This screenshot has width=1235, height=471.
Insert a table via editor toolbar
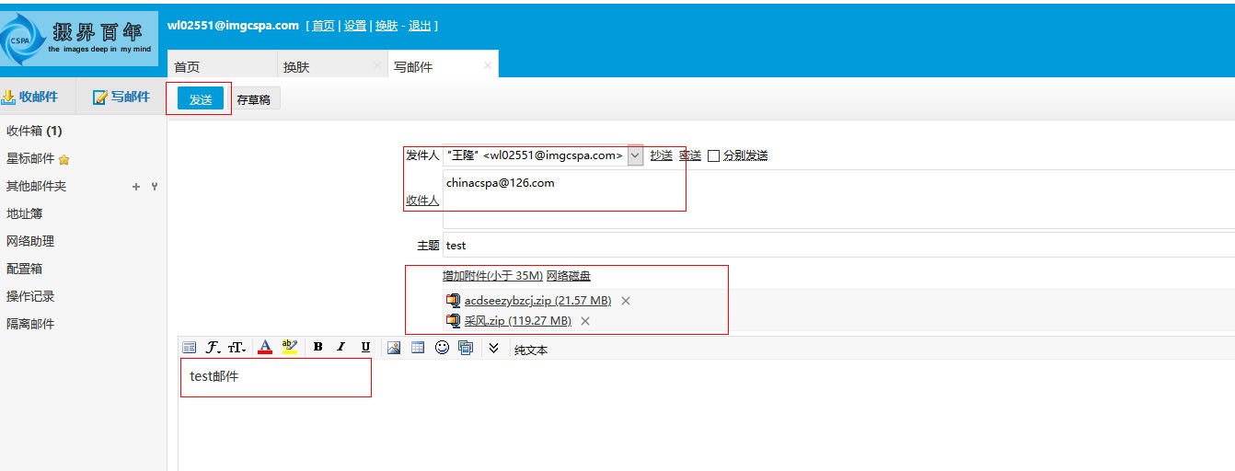pyautogui.click(x=418, y=348)
